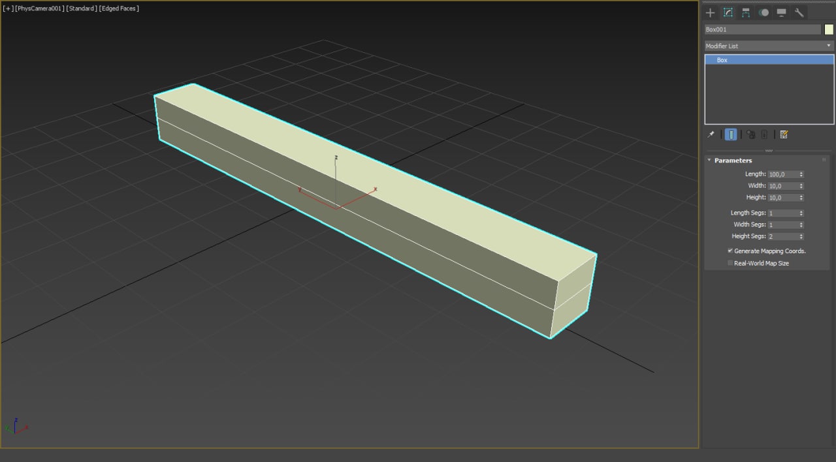Click Make Unique icon
836x462 pixels.
tap(751, 134)
